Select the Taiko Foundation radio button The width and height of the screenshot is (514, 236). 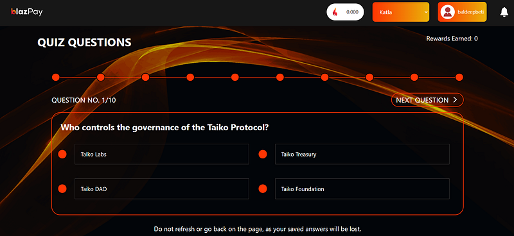[x=263, y=189]
